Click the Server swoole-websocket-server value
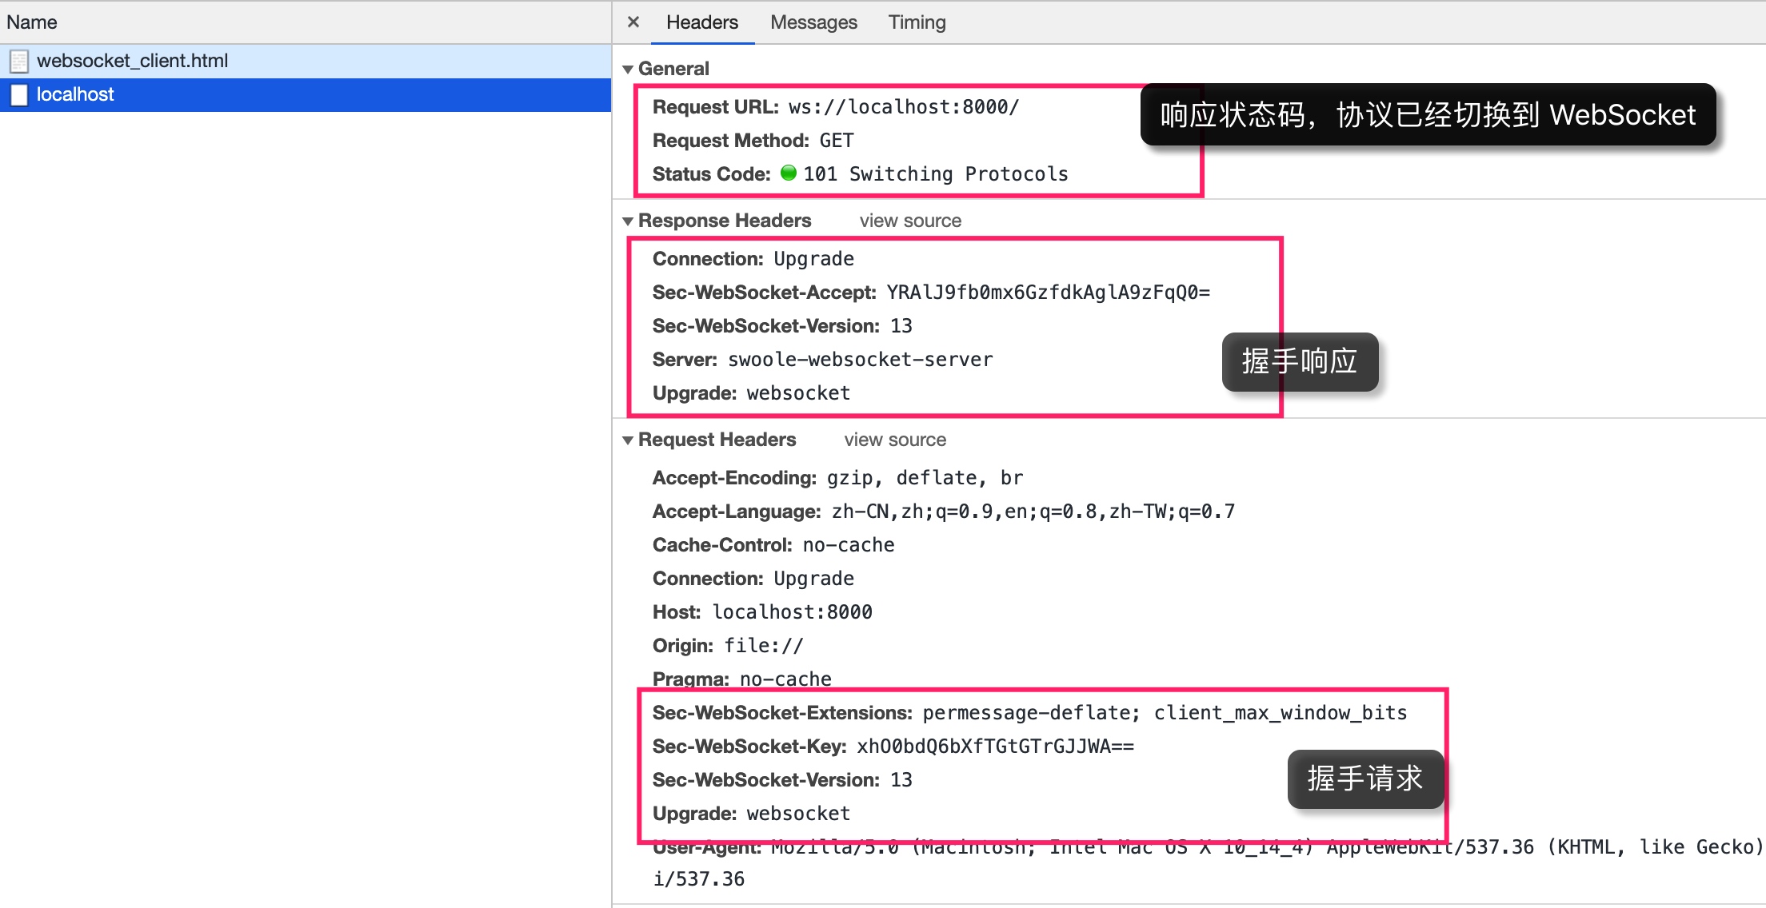Viewport: 1766px width, 908px height. (x=861, y=360)
